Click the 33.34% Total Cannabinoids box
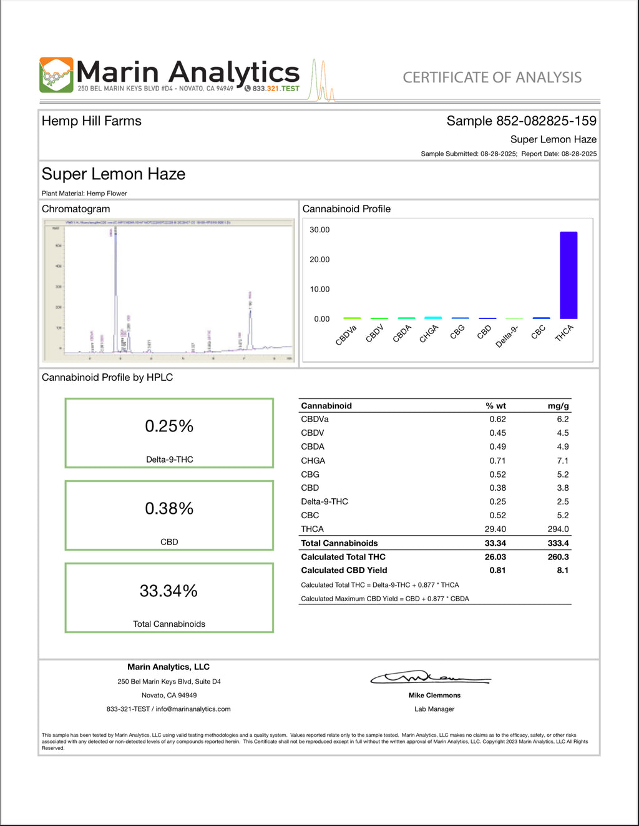Image resolution: width=639 pixels, height=826 pixels. 169,598
